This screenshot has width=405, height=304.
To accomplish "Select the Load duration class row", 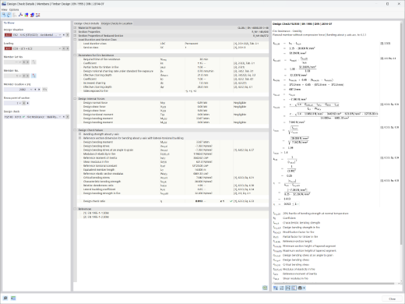I will [x=173, y=44].
